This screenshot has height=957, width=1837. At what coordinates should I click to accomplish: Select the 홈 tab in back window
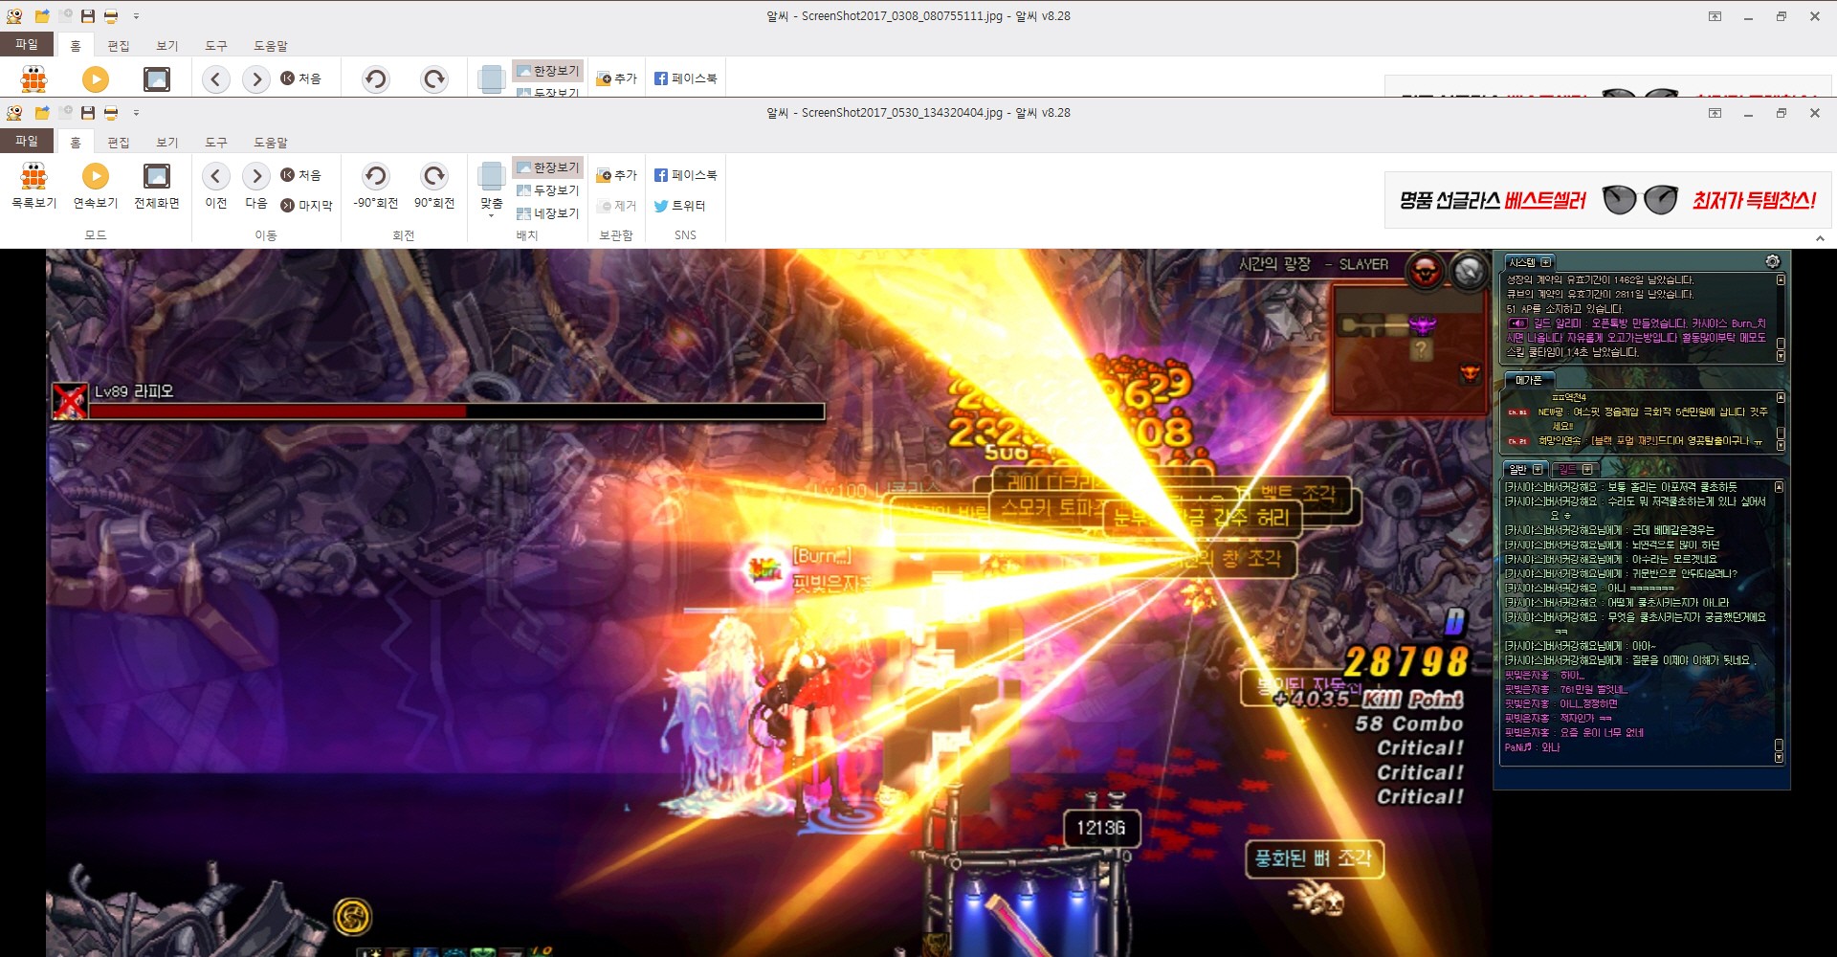point(76,45)
